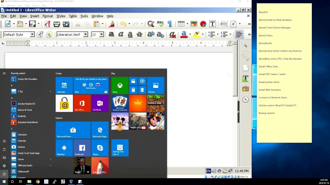Image resolution: width=330 pixels, height=185 pixels.
Task: Open Find & Replace icon
Action: coord(151,24)
